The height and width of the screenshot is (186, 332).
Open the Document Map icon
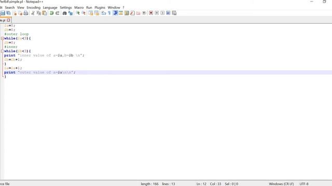click(127, 13)
